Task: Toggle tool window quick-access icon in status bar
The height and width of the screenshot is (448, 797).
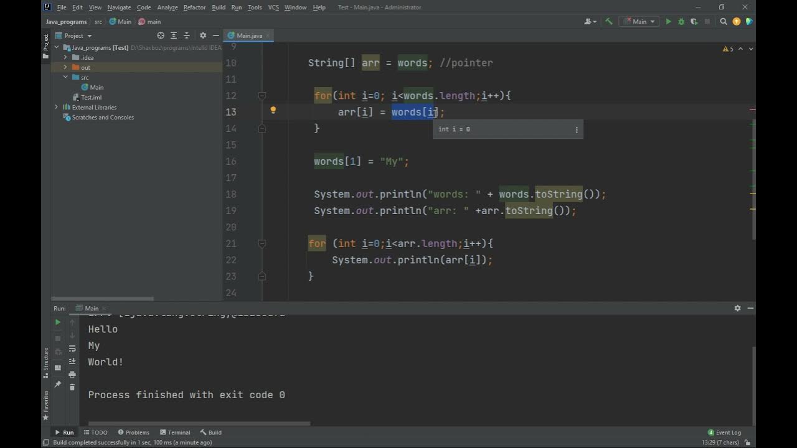Action: [45, 442]
